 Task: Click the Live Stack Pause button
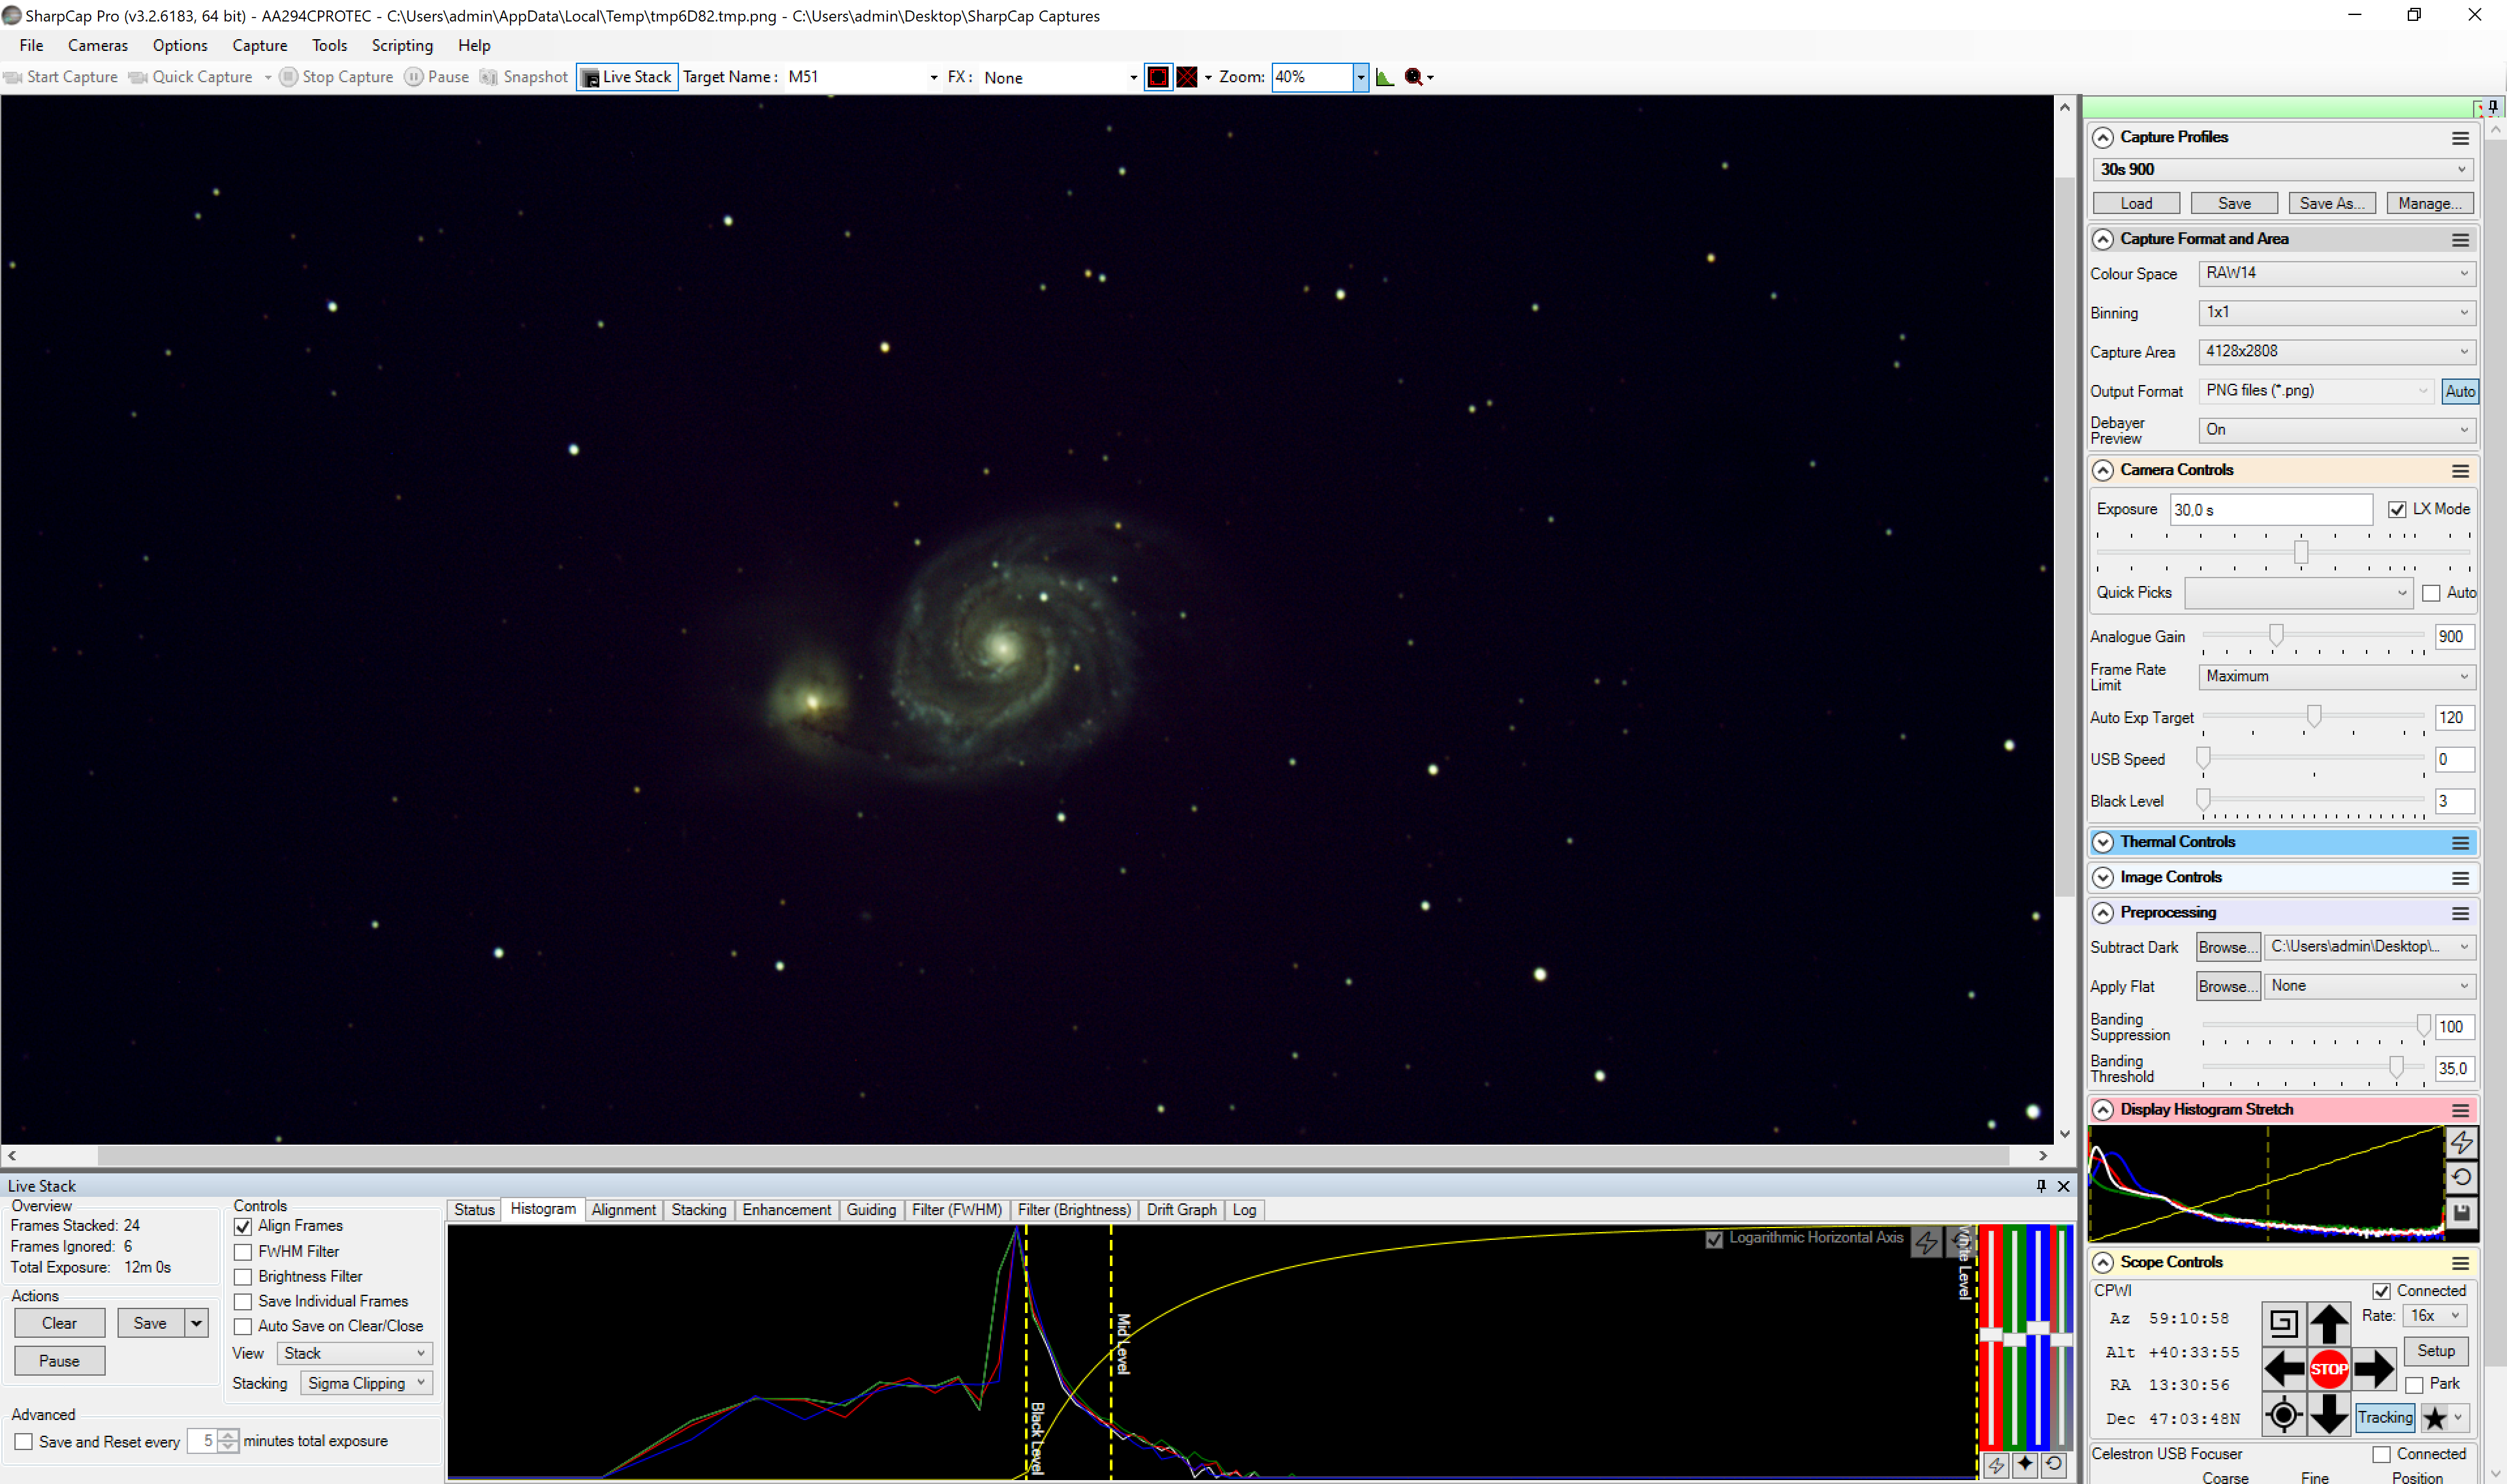(x=59, y=1362)
